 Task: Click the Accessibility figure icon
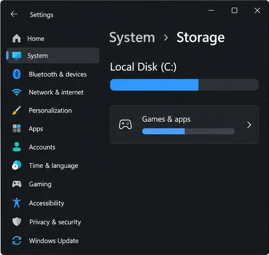point(17,203)
